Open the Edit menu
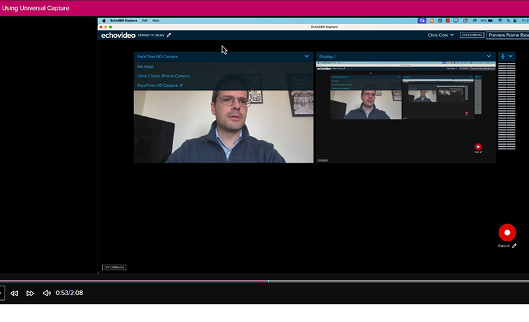 tap(145, 20)
